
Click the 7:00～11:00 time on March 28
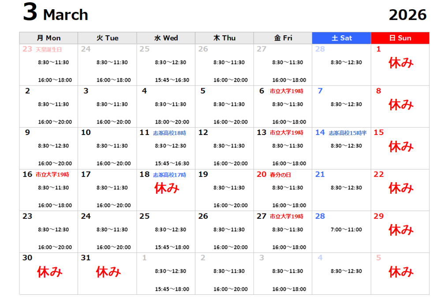tap(346, 229)
